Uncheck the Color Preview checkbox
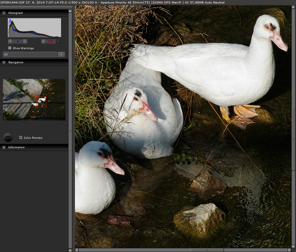Screen dimensions: 296x252 pyautogui.click(x=21, y=138)
